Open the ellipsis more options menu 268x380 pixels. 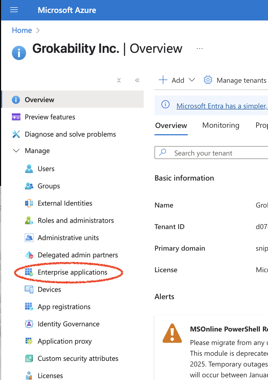(200, 49)
